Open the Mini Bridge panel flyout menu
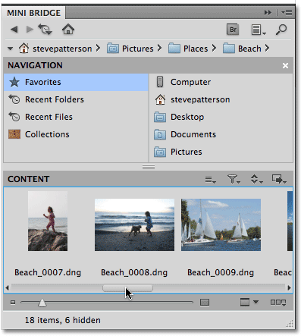This screenshot has height=336, width=301. pos(287,12)
